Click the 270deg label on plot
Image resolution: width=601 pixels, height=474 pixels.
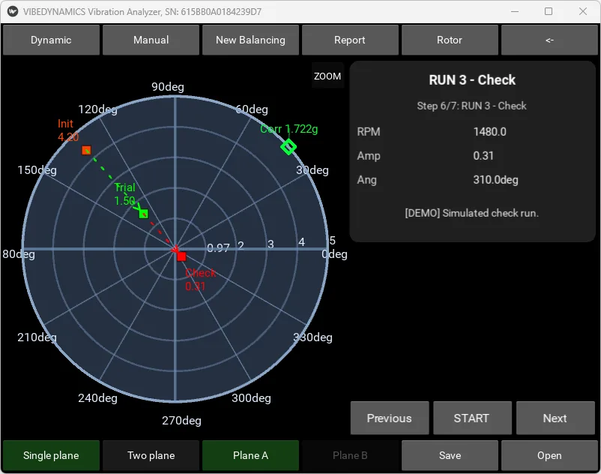tap(181, 421)
